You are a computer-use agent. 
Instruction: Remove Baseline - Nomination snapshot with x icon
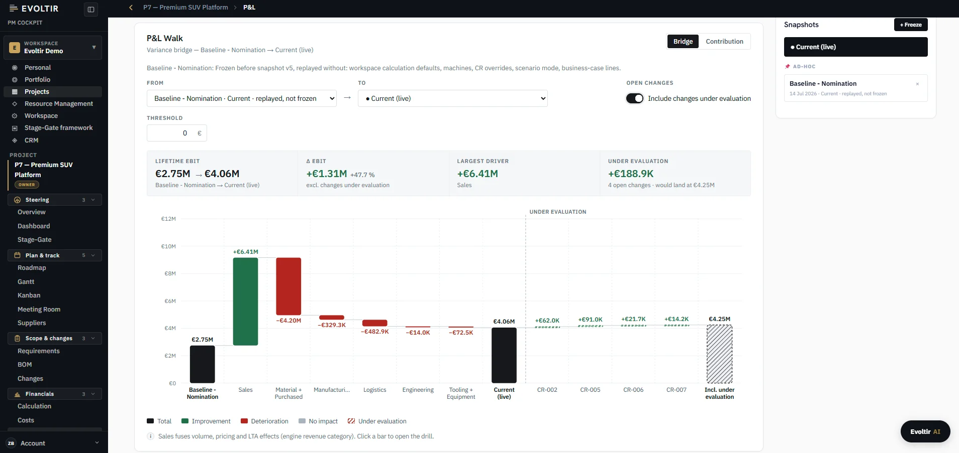[x=917, y=84]
